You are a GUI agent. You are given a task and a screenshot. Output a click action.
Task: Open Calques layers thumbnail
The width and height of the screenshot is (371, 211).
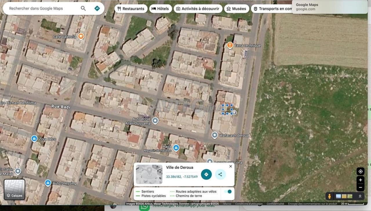(14, 190)
